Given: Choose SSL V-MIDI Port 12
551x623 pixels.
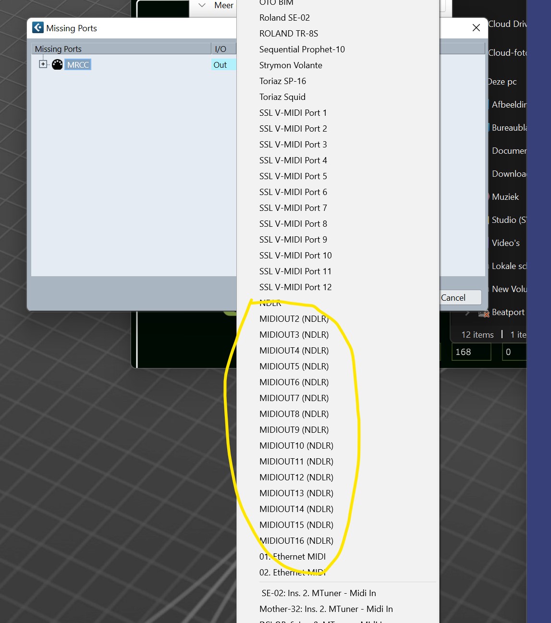Looking at the screenshot, I should pyautogui.click(x=295, y=287).
